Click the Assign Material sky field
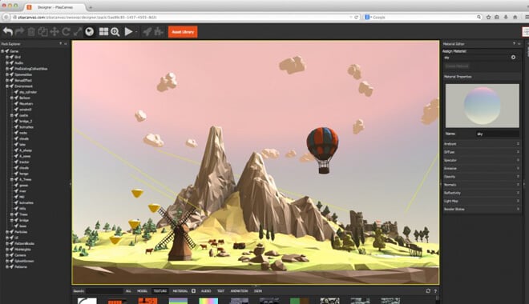The image size is (529, 304). pyautogui.click(x=475, y=58)
